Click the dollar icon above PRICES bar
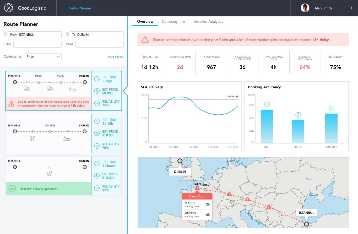The height and width of the screenshot is (234, 358). (x=298, y=115)
